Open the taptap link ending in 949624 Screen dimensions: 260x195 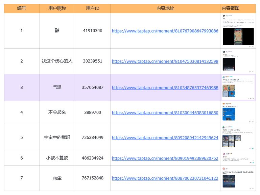click(165, 138)
